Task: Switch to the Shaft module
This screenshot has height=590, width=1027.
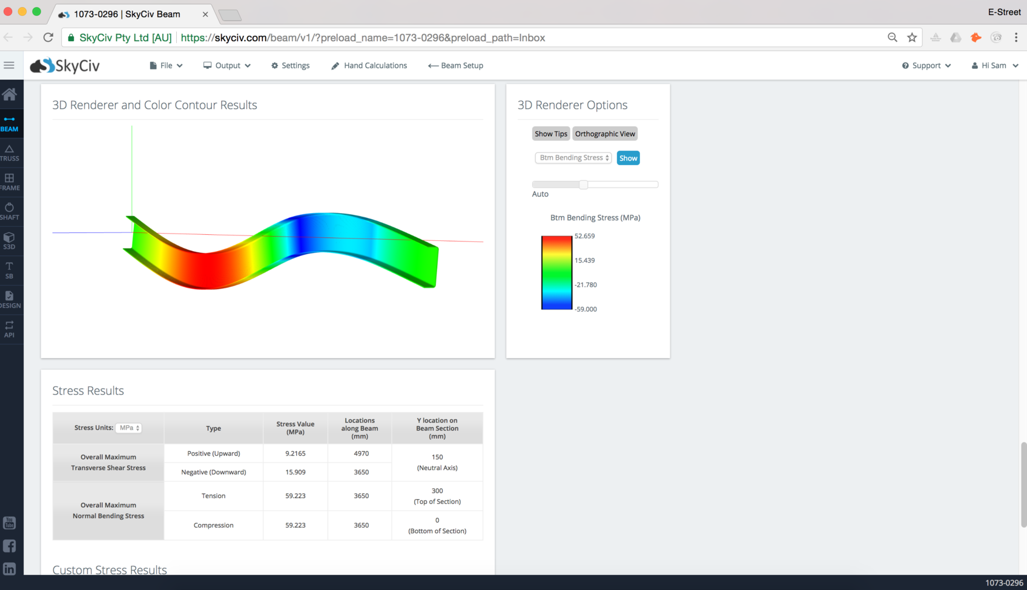Action: click(10, 211)
